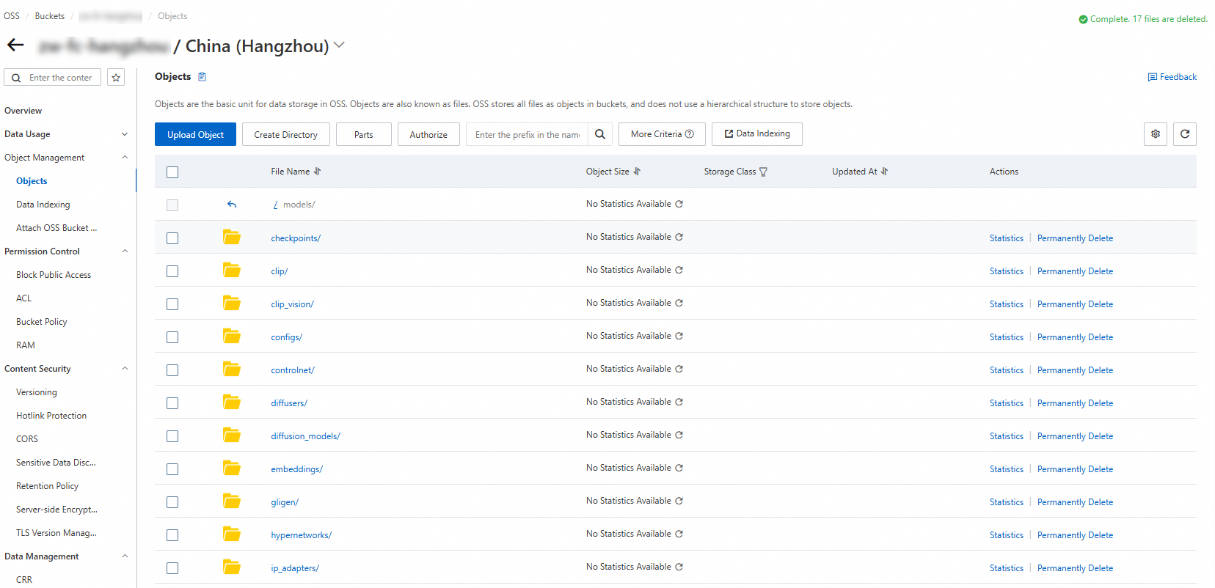1215x588 pixels.
Task: Open the bucket region dropdown chevron
Action: 339,45
